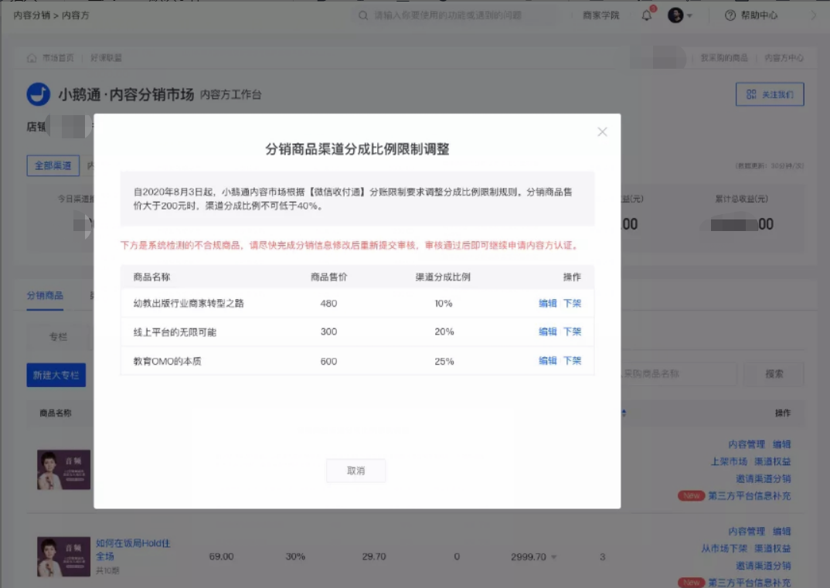
Task: Take down 幼教出版行业商家转型之路 via 下架
Action: [x=572, y=303]
